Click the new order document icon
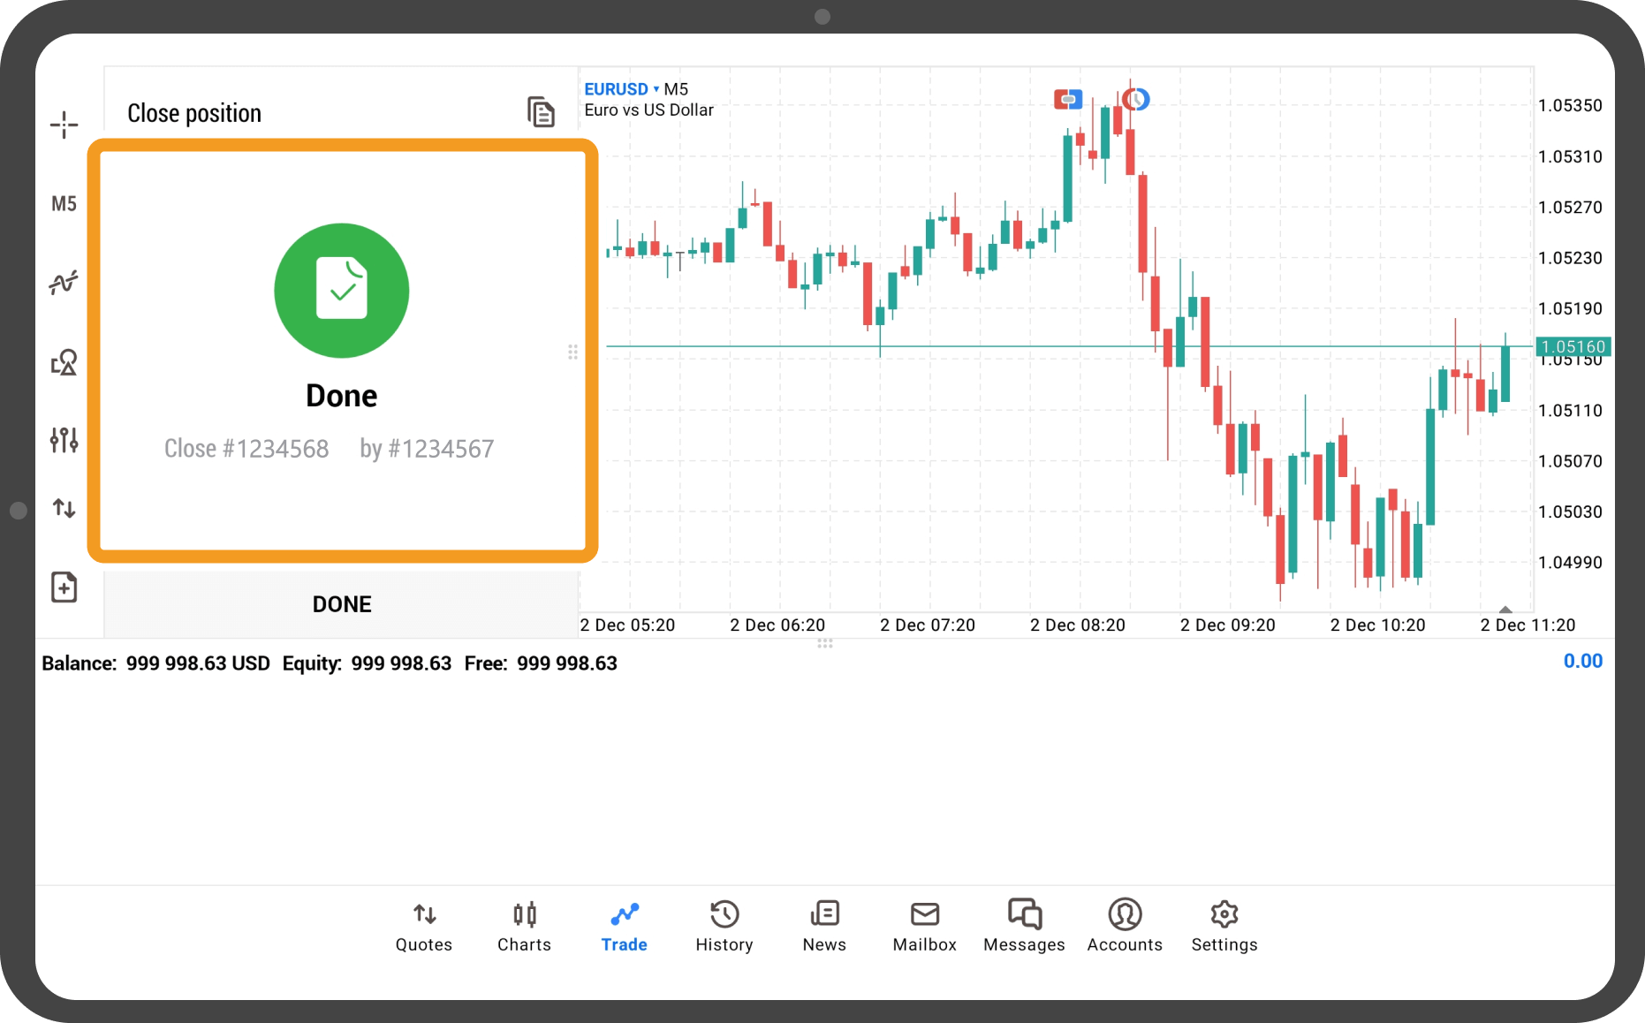This screenshot has height=1023, width=1645. tap(64, 587)
